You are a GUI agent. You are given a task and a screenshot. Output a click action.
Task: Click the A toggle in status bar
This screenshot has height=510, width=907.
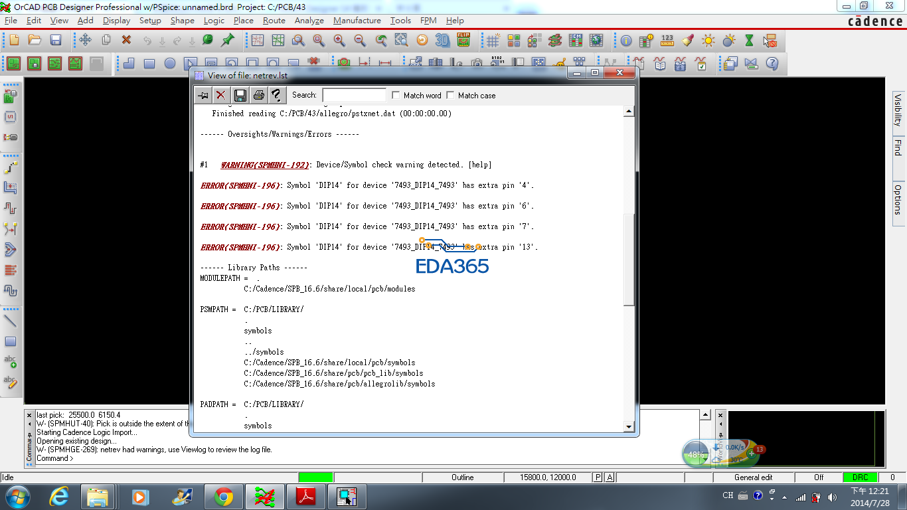pyautogui.click(x=610, y=477)
